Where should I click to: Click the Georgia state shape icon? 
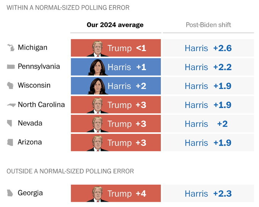click(x=11, y=193)
